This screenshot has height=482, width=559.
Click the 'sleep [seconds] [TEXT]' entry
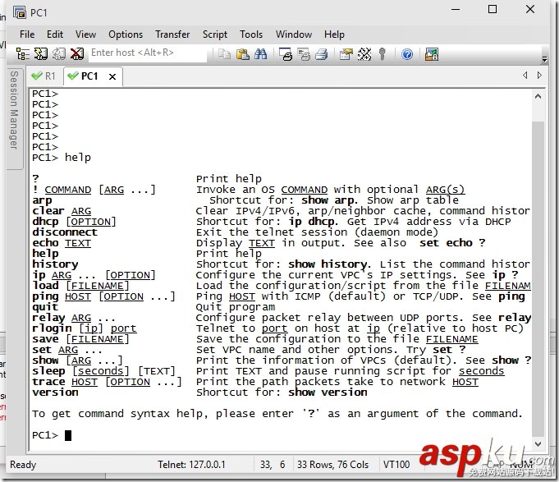[x=103, y=371]
